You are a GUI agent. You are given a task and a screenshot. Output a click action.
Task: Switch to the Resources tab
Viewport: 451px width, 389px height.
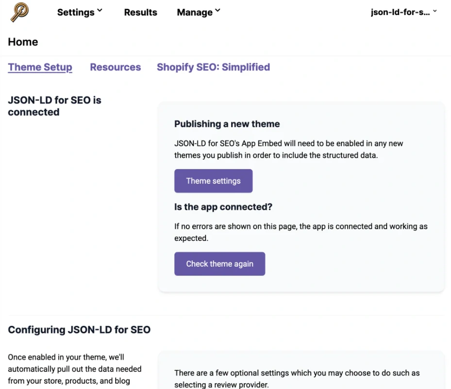click(116, 67)
